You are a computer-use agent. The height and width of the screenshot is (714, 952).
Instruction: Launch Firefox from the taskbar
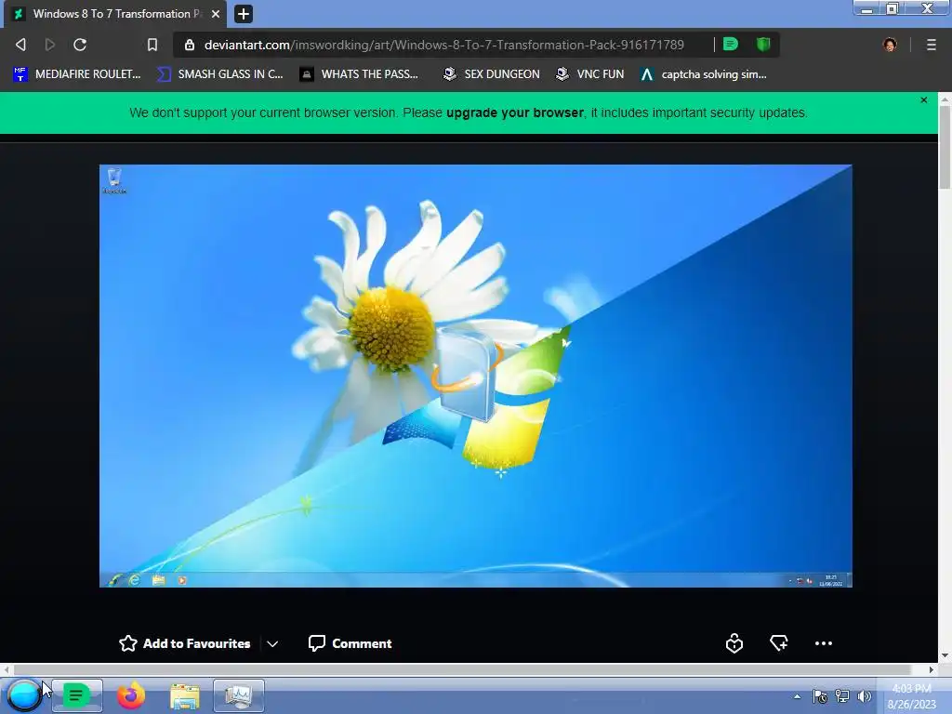(x=130, y=695)
